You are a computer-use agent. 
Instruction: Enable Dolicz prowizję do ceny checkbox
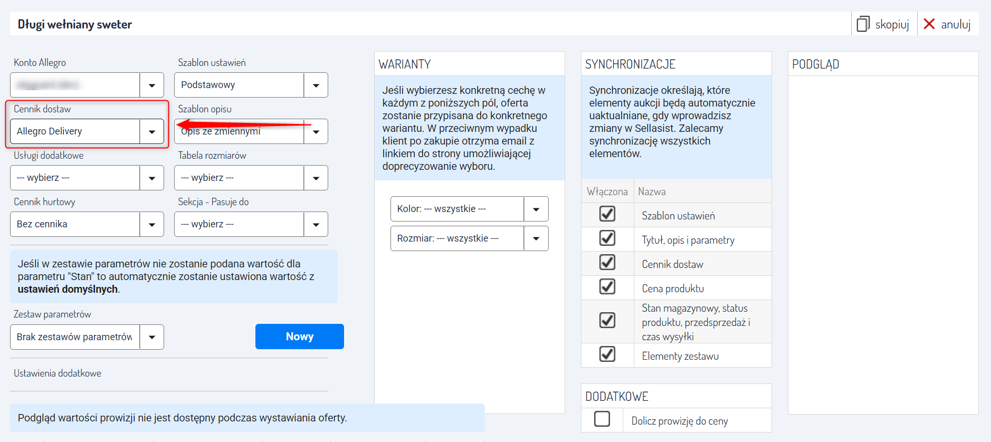pyautogui.click(x=602, y=419)
